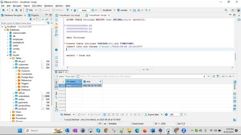241x135 pixels.
Task: Click the object name filter field
Action: coord(23,23)
